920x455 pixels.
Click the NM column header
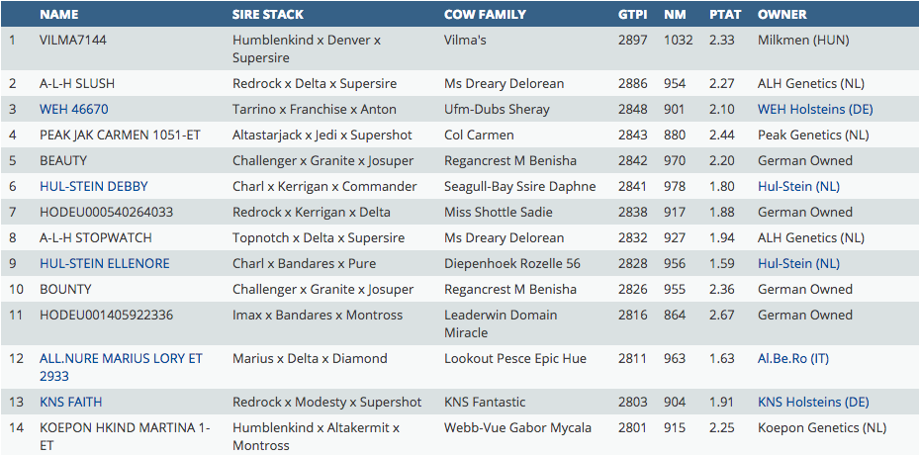point(675,15)
